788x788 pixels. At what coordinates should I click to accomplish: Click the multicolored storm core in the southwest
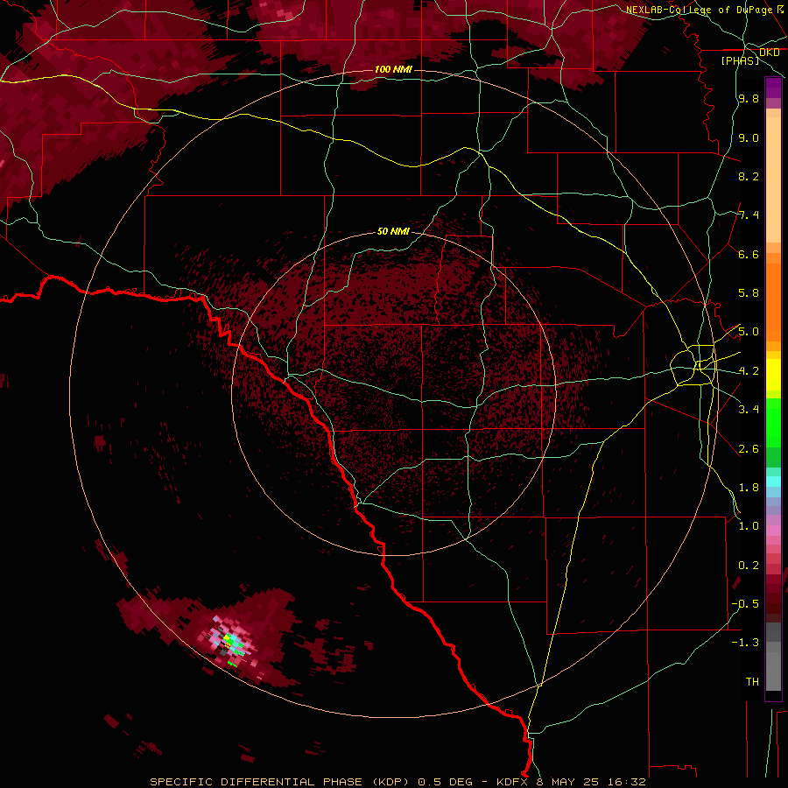click(x=231, y=644)
